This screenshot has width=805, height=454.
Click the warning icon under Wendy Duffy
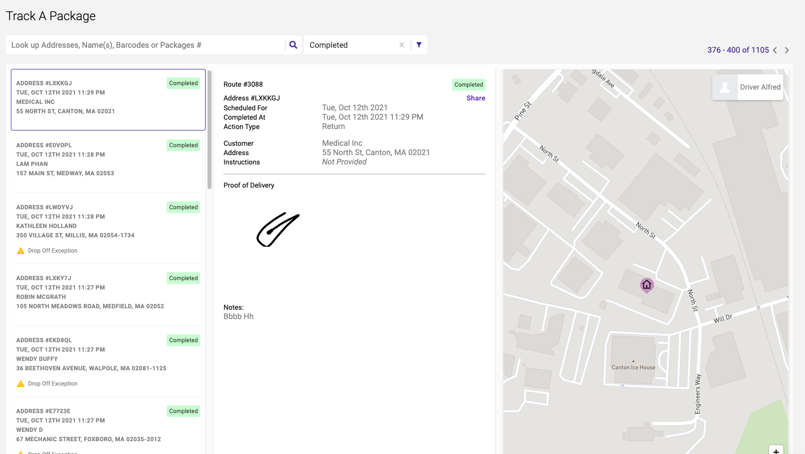[21, 384]
